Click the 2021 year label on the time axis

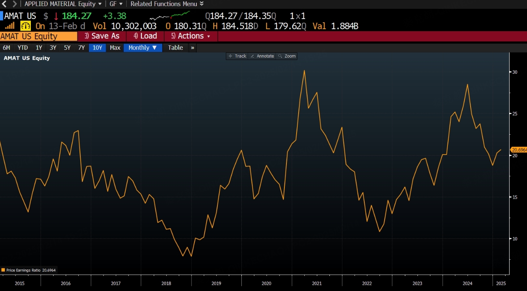pos(317,283)
